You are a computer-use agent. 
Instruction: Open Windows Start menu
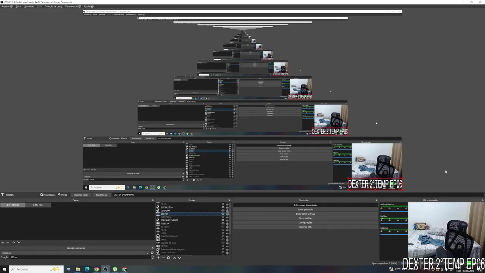click(5, 269)
